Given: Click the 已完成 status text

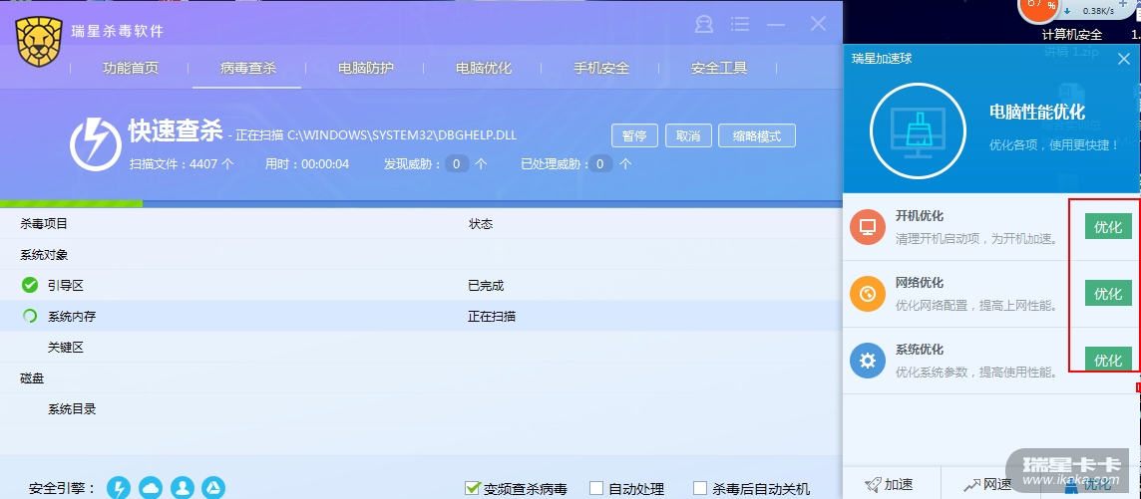Looking at the screenshot, I should 486,286.
